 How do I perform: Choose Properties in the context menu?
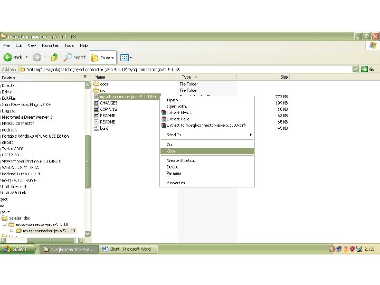207,183
